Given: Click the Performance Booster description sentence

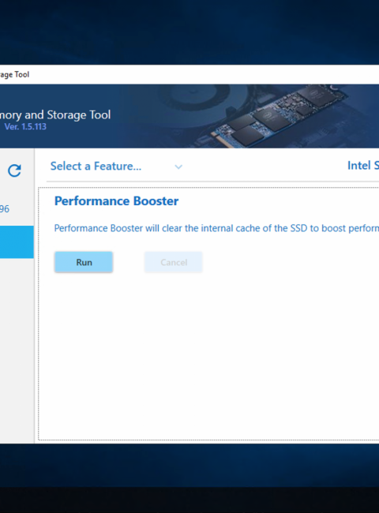Looking at the screenshot, I should click(x=216, y=228).
